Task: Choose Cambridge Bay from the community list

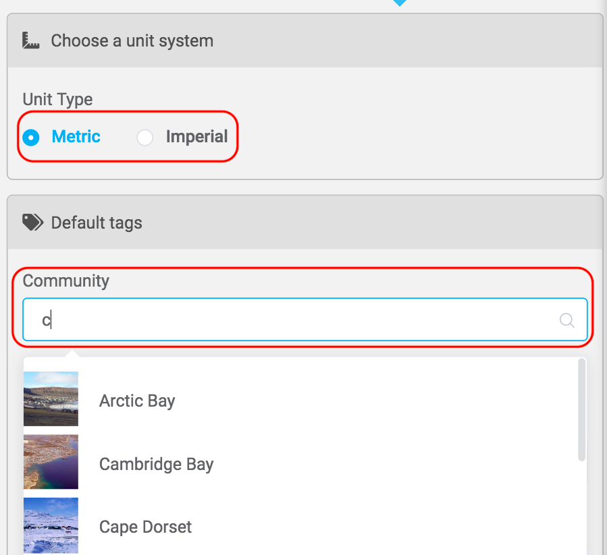Action: [x=156, y=465]
